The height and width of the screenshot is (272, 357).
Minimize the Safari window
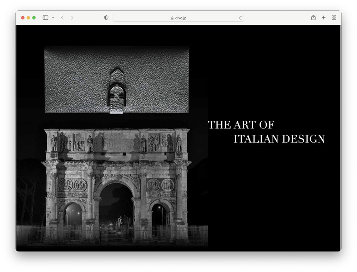click(x=29, y=18)
